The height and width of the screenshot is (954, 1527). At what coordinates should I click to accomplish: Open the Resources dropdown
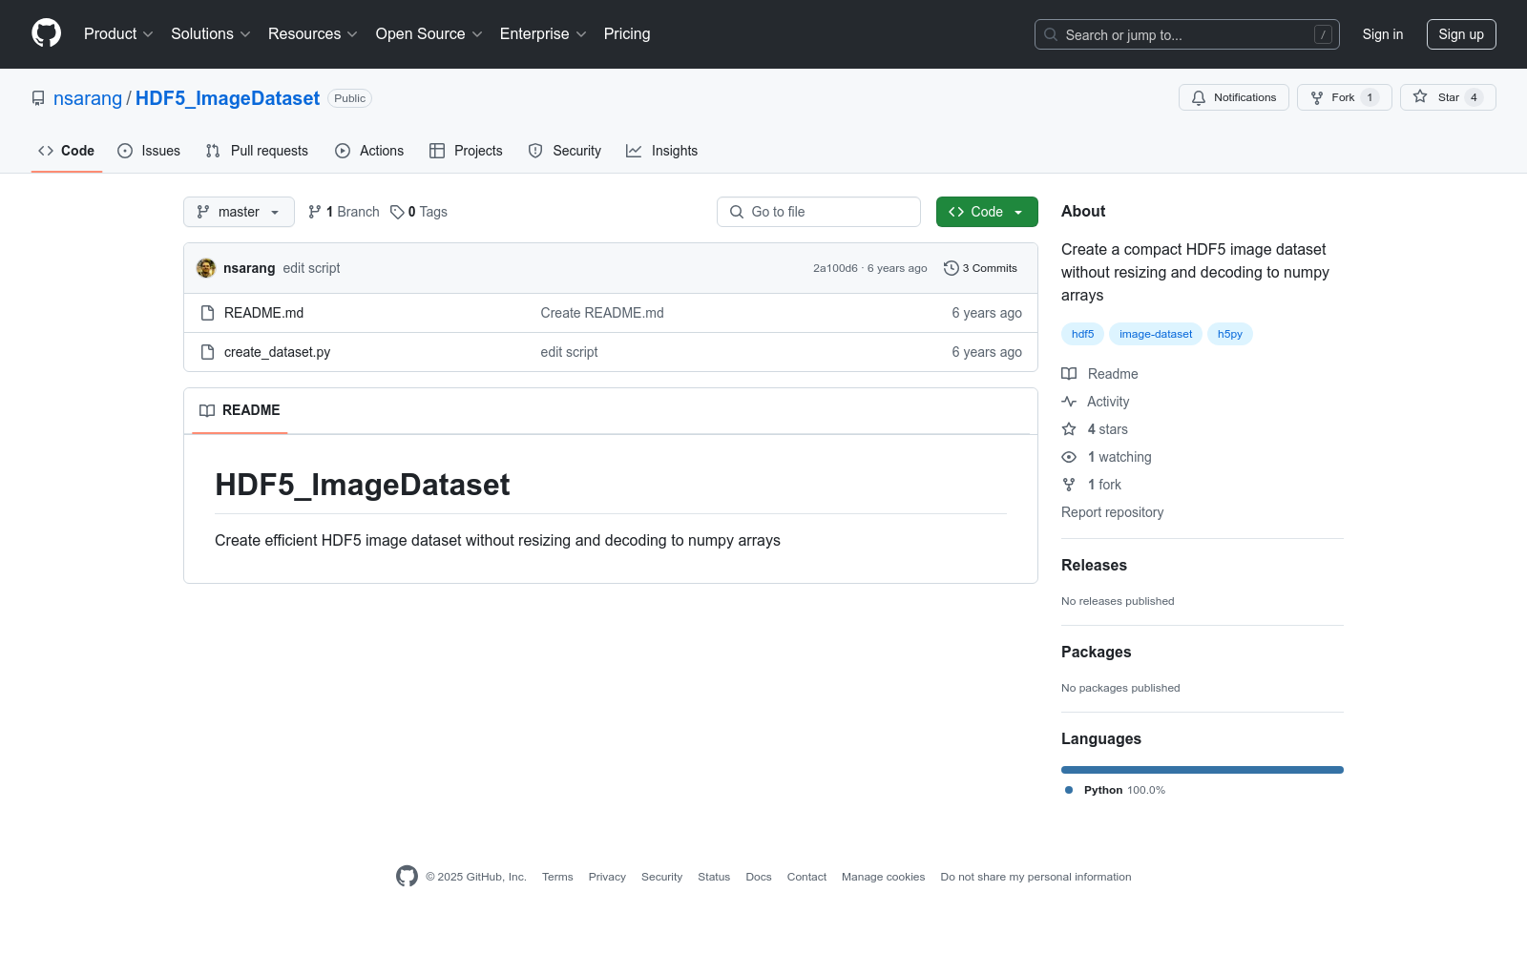pos(313,34)
